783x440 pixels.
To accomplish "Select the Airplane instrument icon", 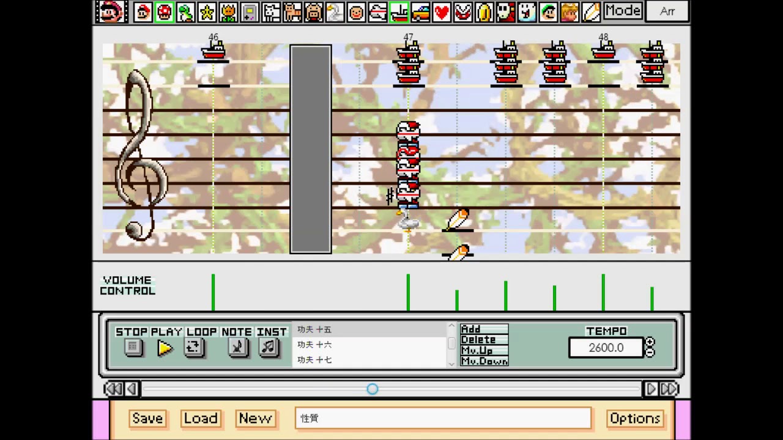I will point(378,12).
